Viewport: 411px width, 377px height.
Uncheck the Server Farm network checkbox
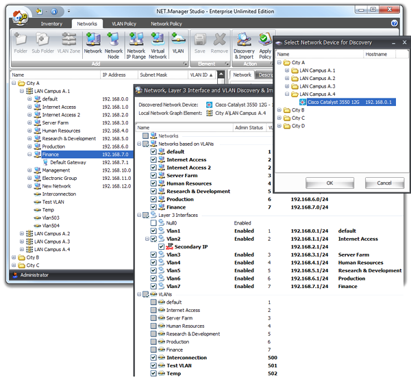tap(153, 175)
